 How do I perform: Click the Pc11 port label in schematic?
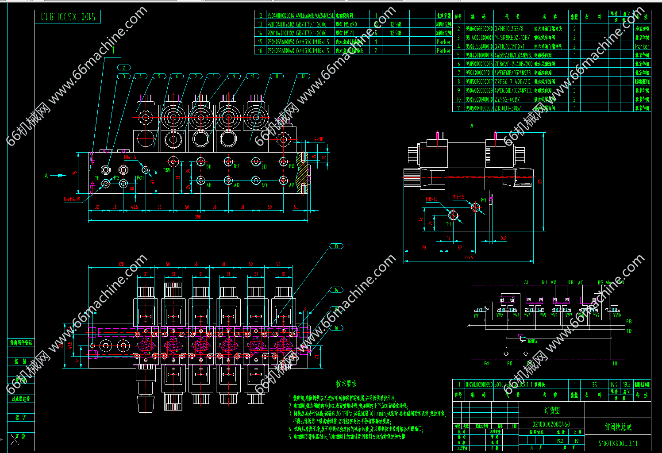pyautogui.click(x=487, y=363)
